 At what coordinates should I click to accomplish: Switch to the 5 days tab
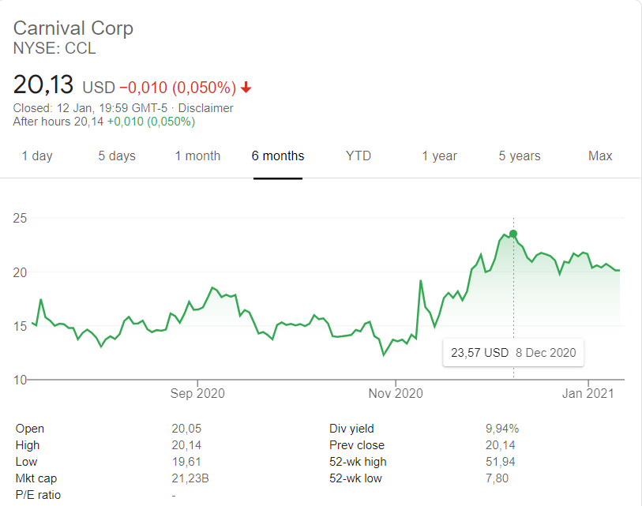coord(117,156)
